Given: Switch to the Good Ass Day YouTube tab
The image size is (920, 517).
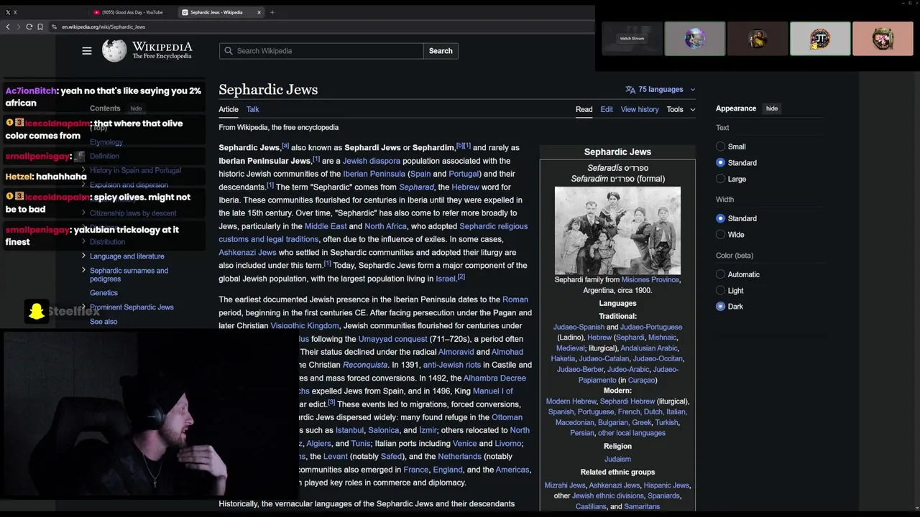Looking at the screenshot, I should [x=132, y=12].
